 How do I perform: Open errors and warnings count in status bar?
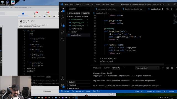tap(97, 91)
